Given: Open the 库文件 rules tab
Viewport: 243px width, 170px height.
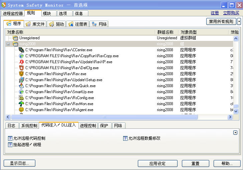Looking at the screenshot, I should [x=35, y=24].
